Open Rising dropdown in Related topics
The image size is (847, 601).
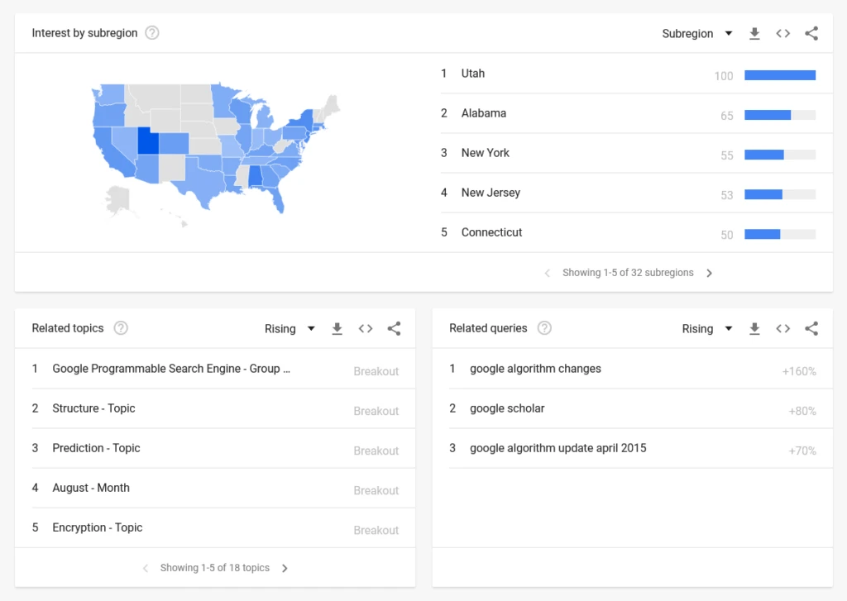[x=290, y=329]
